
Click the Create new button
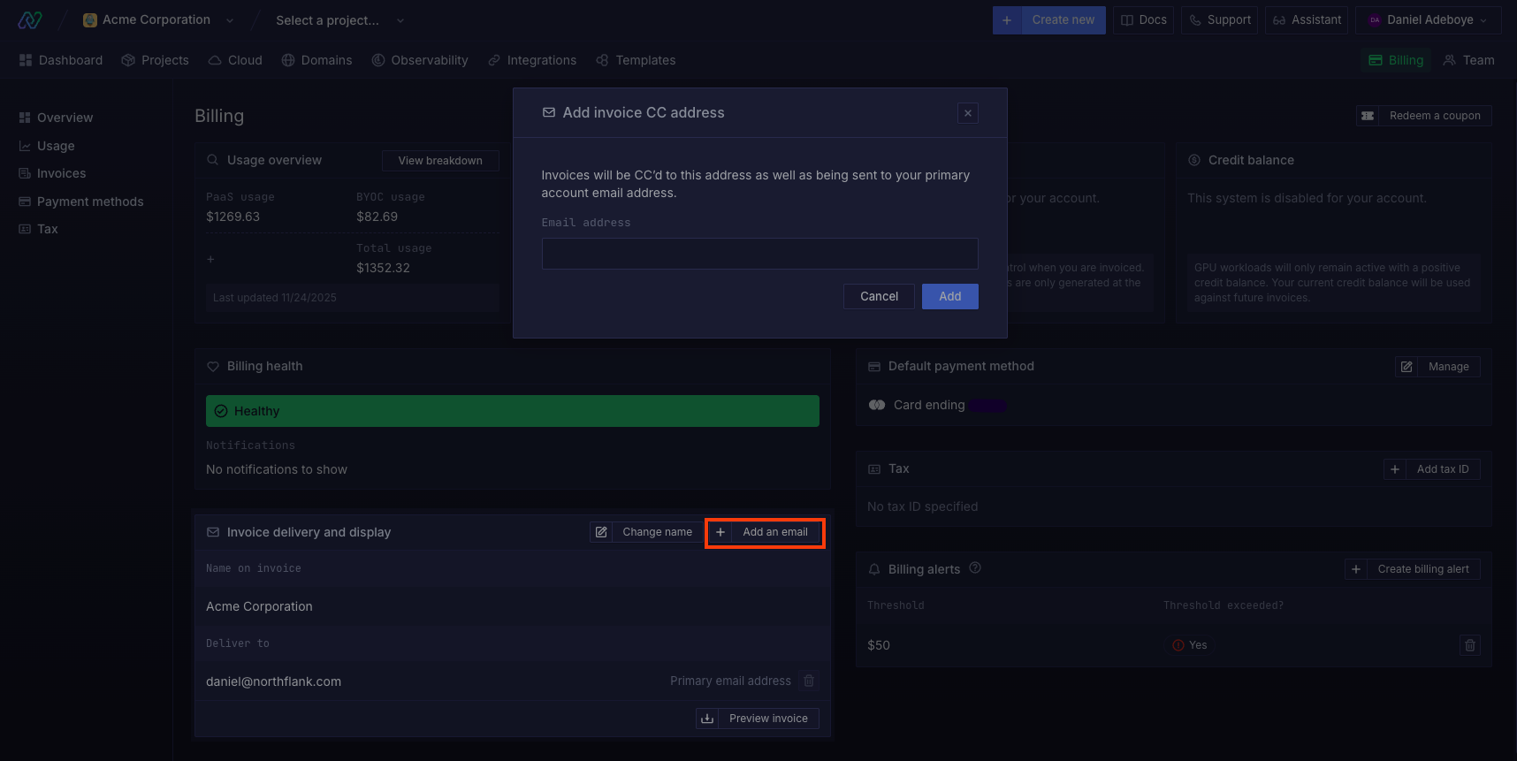(1063, 19)
